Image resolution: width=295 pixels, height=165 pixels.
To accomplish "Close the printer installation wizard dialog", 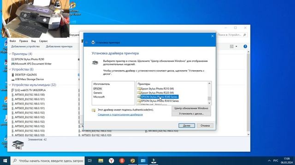I will 212,36.
